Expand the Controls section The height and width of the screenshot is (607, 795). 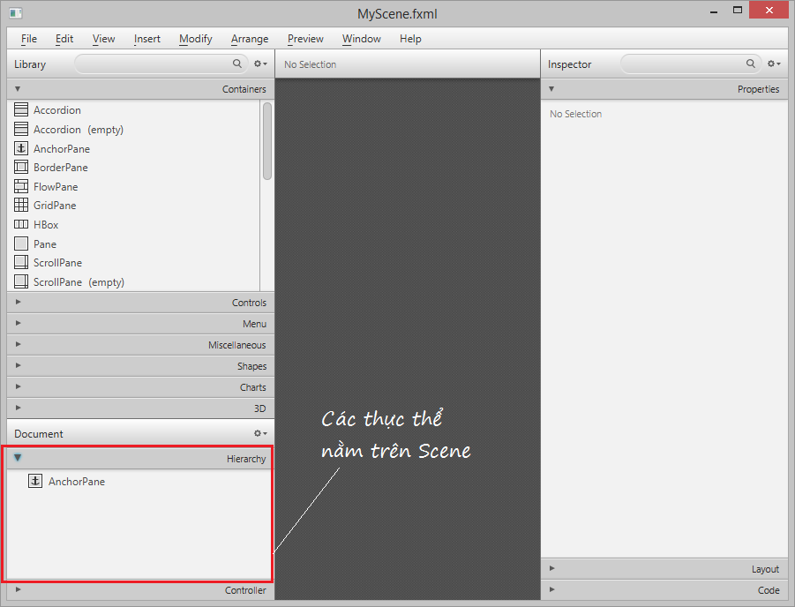coord(19,302)
